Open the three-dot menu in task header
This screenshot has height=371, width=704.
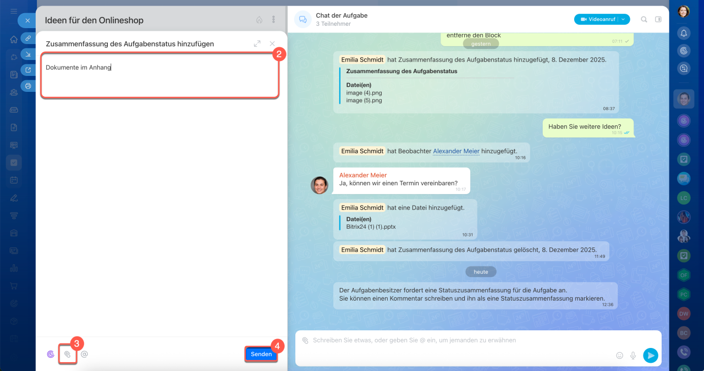pos(274,20)
